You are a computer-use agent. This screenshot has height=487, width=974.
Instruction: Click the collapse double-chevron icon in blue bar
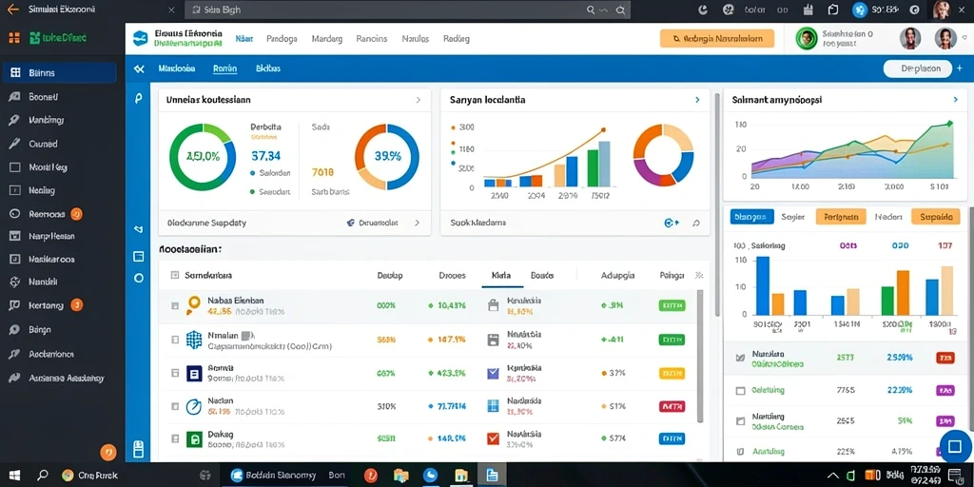[139, 68]
